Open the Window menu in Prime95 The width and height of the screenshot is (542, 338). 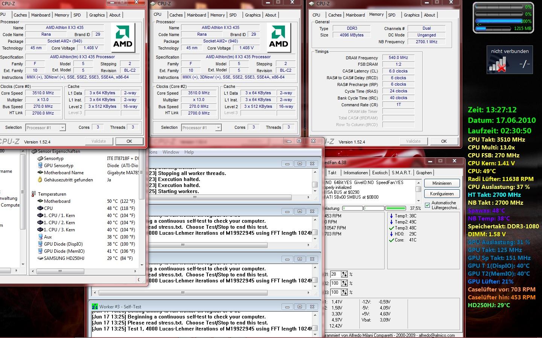click(x=171, y=152)
